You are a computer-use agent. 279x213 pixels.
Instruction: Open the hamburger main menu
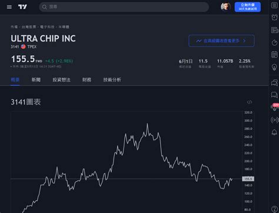click(9, 7)
